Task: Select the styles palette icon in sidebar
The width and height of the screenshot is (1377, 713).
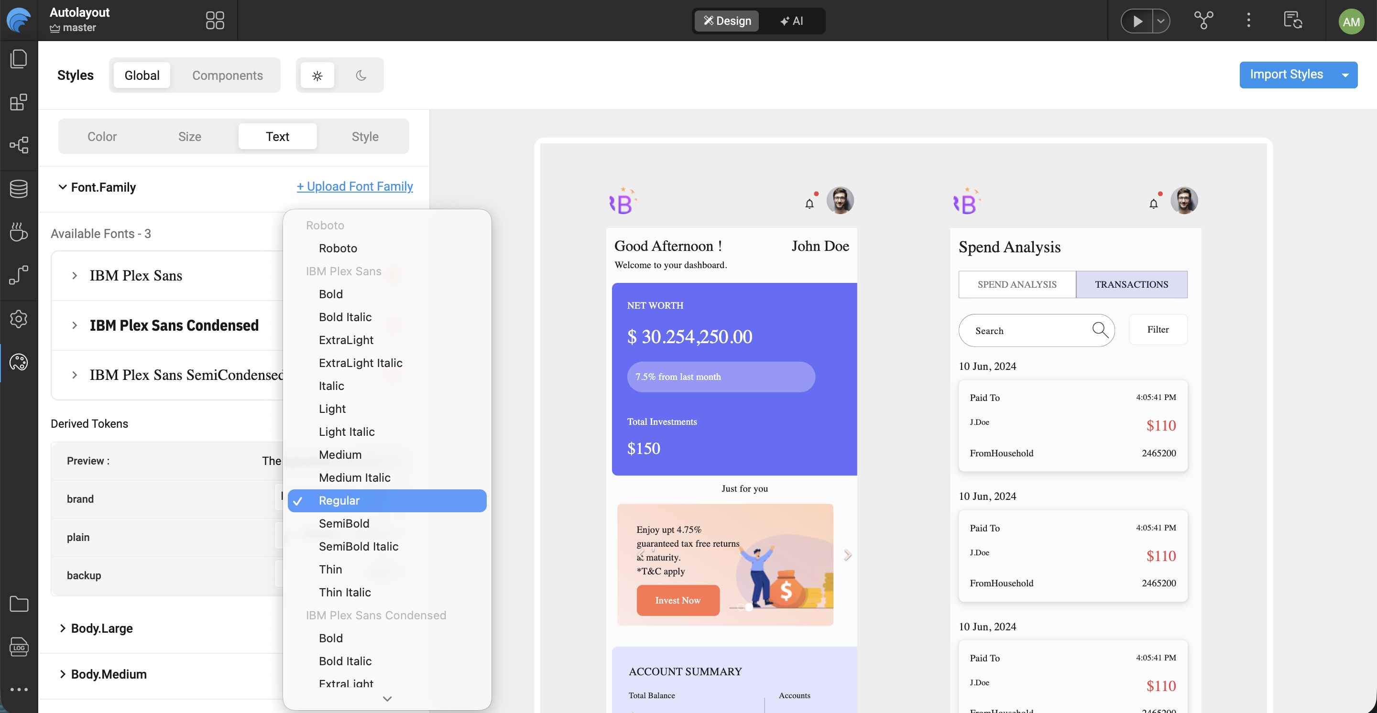Action: click(19, 362)
